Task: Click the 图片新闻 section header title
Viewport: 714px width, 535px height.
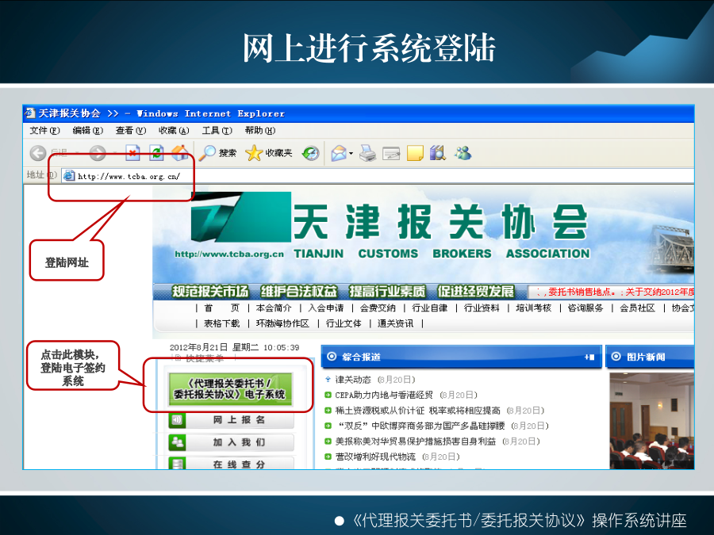Action: (646, 357)
